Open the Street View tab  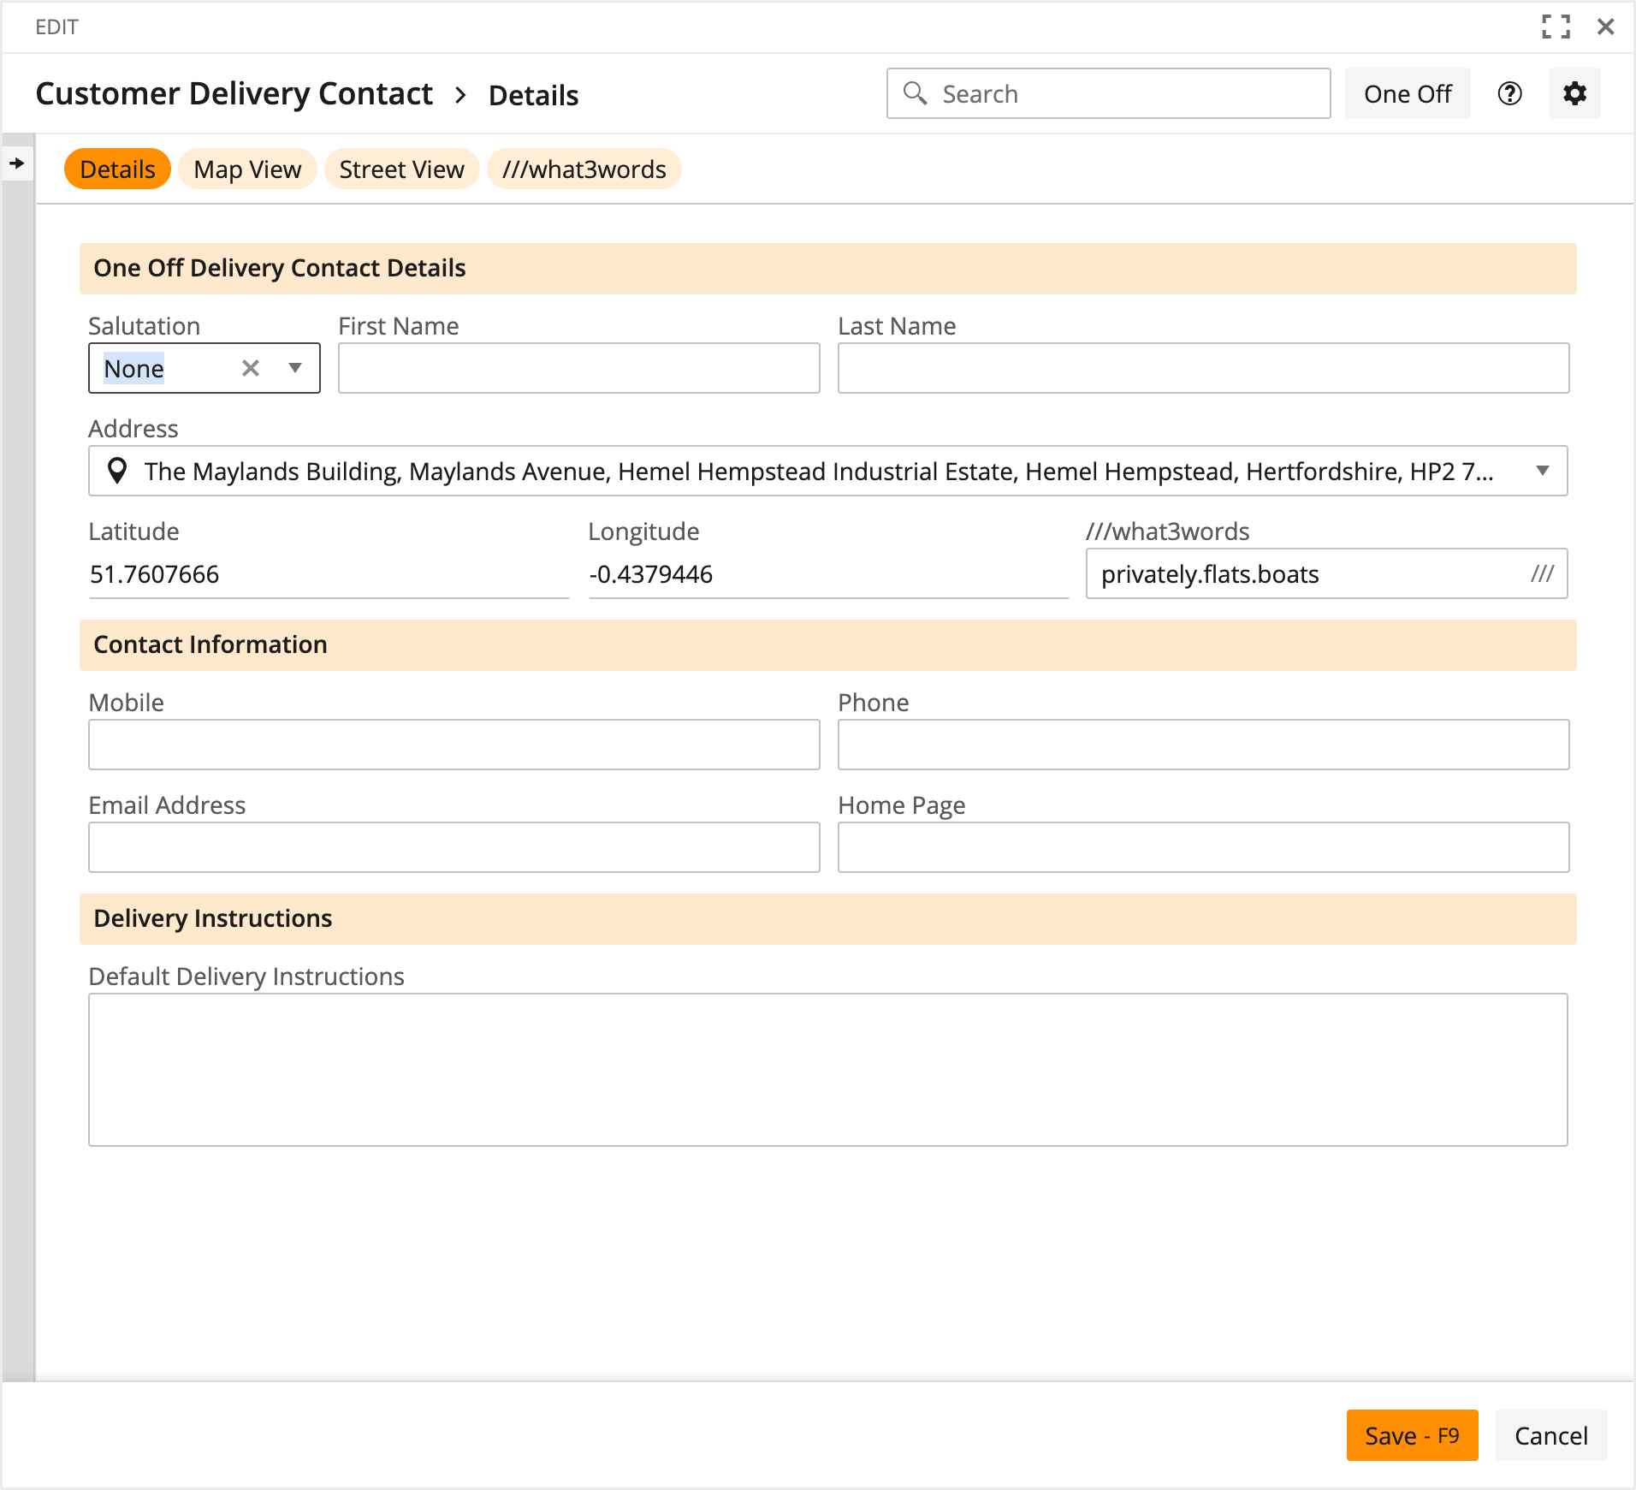[x=401, y=169]
